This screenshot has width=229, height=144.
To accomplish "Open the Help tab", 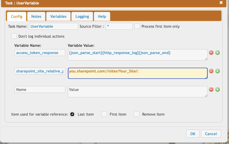I will point(102,16).
